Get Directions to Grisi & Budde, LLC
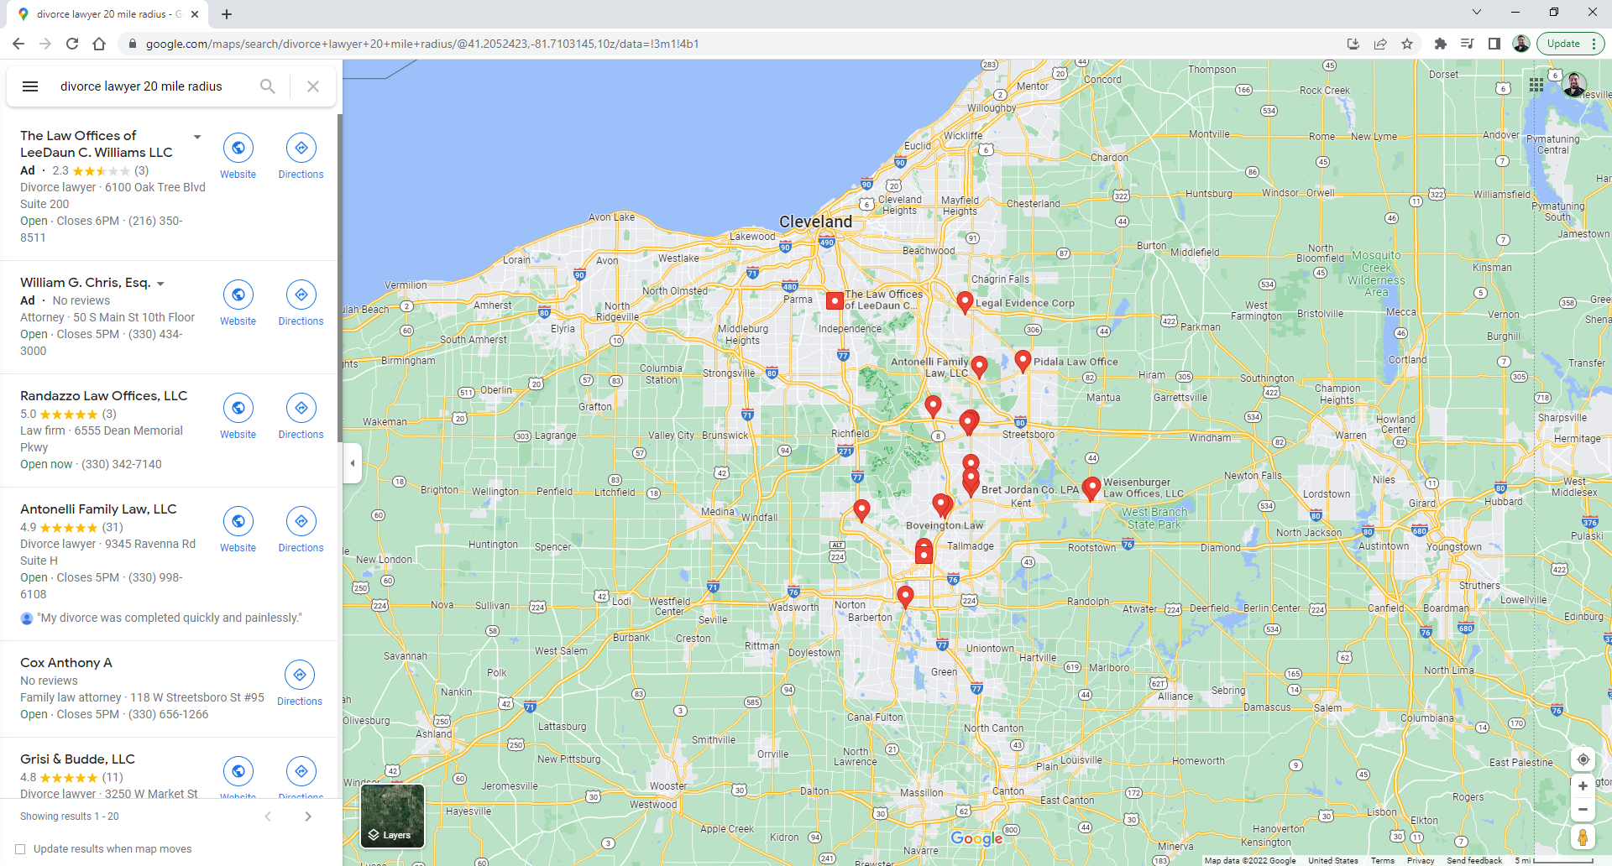The width and height of the screenshot is (1612, 866). (x=301, y=776)
